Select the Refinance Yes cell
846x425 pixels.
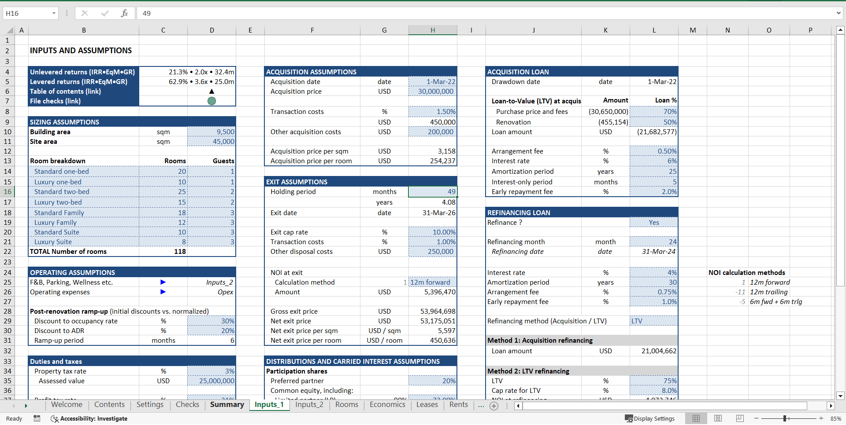(x=654, y=223)
